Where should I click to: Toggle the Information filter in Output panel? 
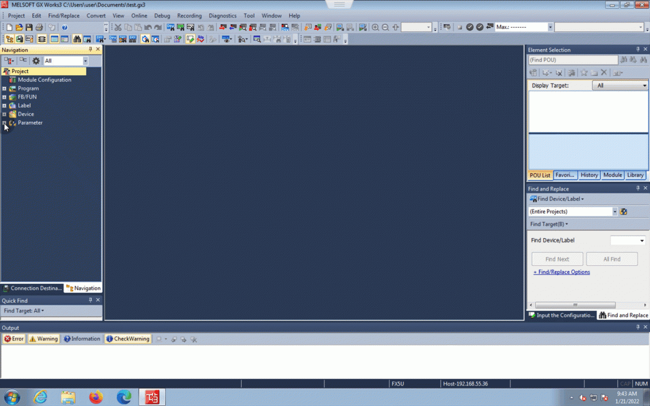point(82,339)
